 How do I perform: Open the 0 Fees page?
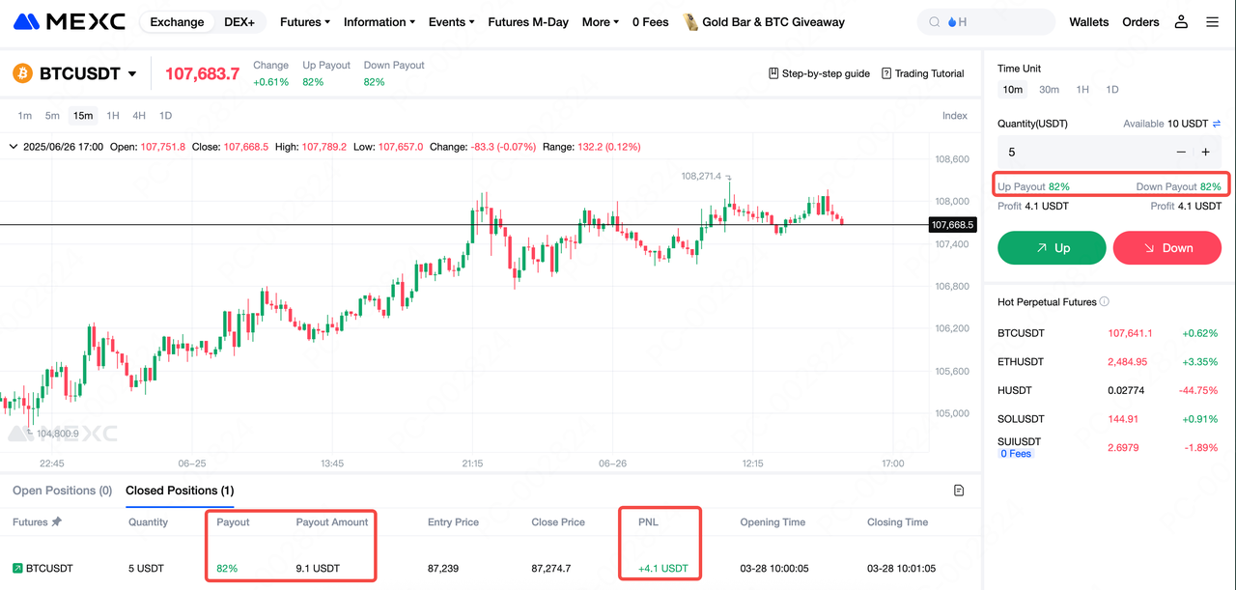click(651, 22)
